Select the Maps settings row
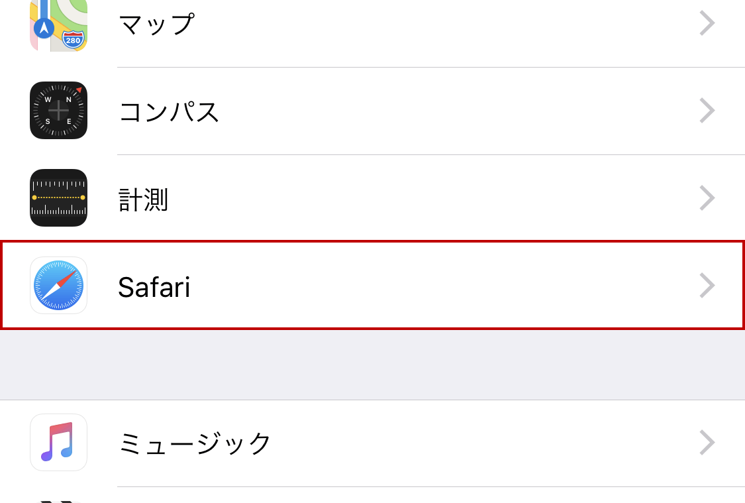 point(371,23)
